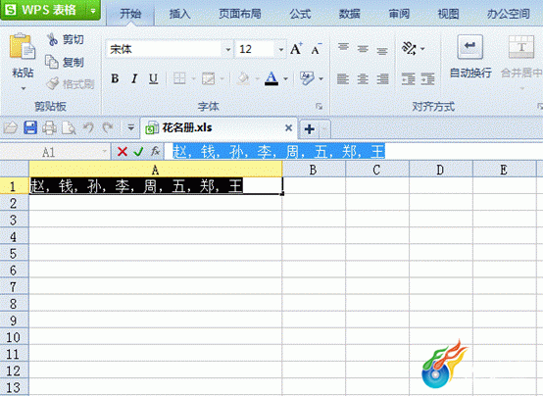Open the font color dropdown arrow
This screenshot has width=543, height=396.
[x=285, y=79]
